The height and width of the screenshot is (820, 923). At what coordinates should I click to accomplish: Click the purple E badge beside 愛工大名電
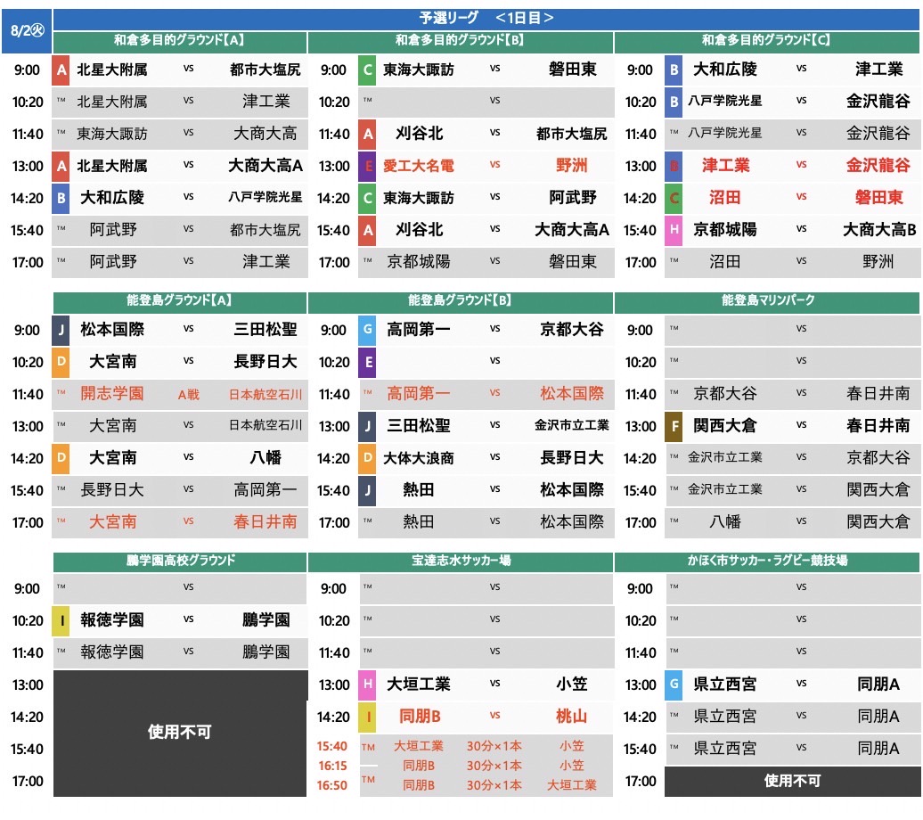pyautogui.click(x=367, y=166)
